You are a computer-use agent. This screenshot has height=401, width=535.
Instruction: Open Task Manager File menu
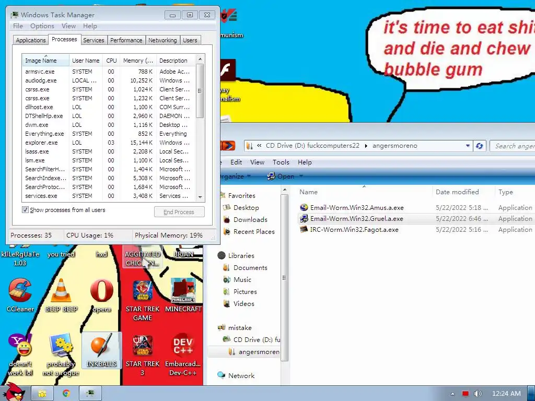pos(18,26)
